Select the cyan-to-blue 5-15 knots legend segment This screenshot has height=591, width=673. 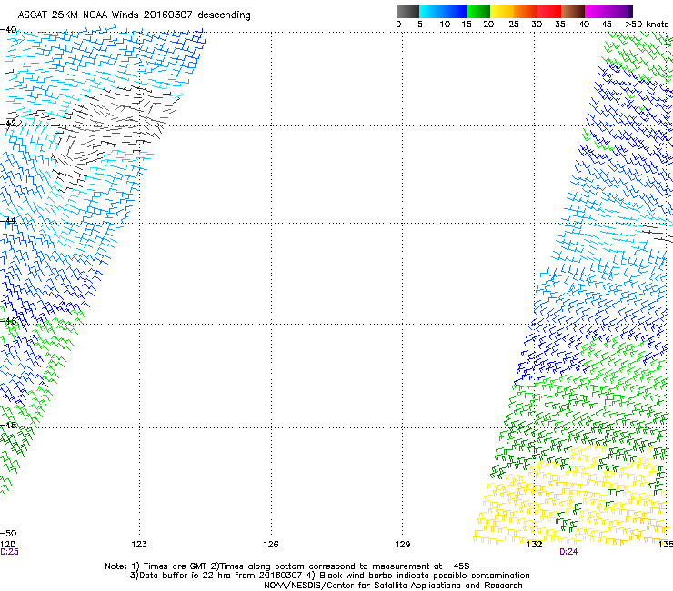click(x=443, y=11)
